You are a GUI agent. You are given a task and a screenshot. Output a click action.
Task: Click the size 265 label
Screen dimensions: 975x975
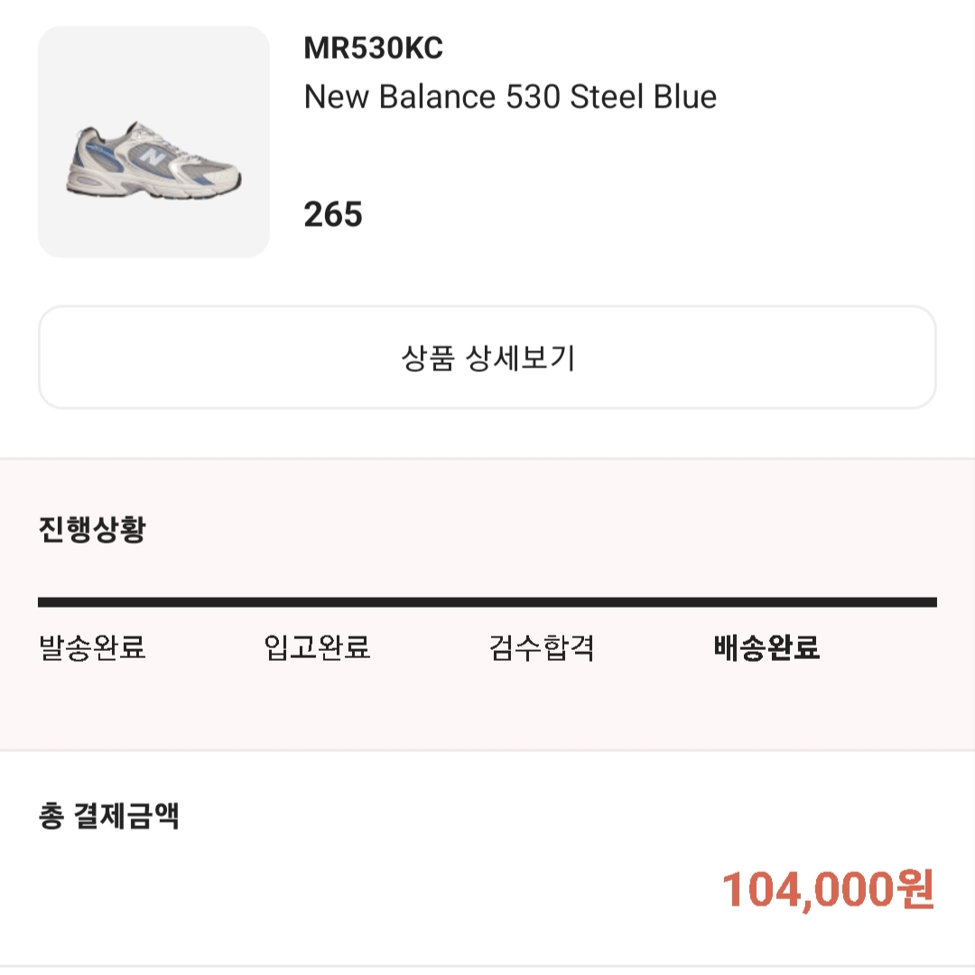point(332,215)
